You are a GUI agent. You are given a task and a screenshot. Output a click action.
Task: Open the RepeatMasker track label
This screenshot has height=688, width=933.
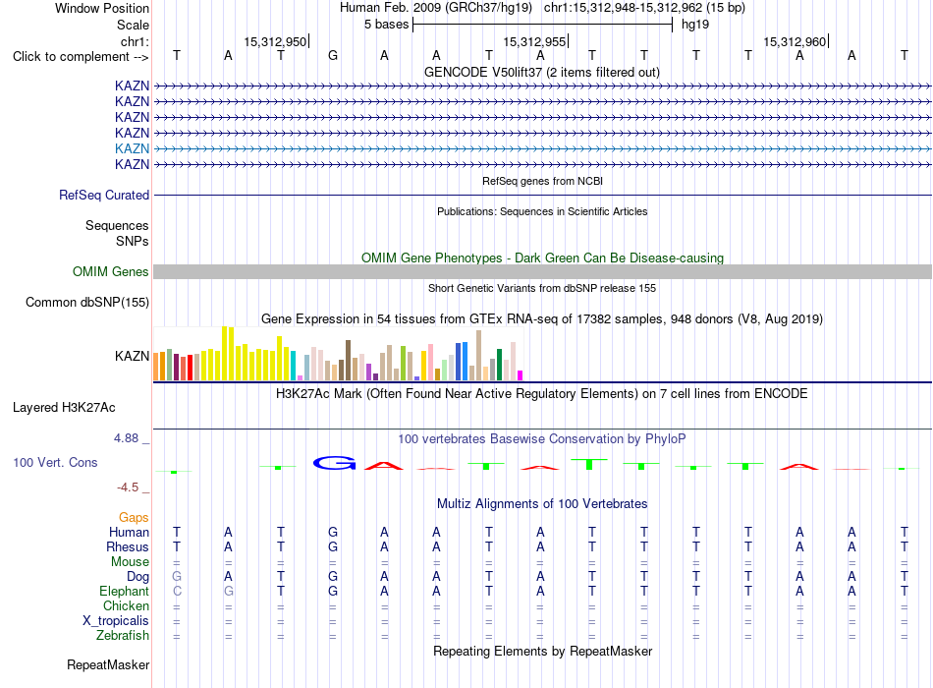(108, 664)
